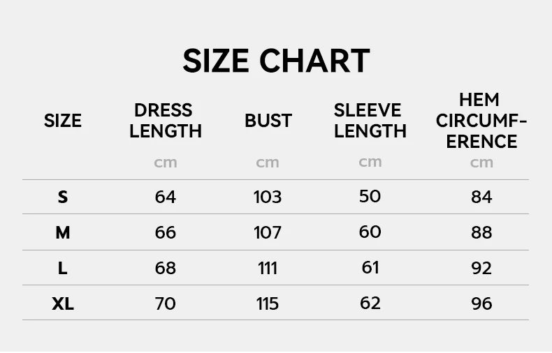Select the HEM CIRCUMFERENCE column header
Image resolution: width=552 pixels, height=353 pixels.
[x=481, y=121]
